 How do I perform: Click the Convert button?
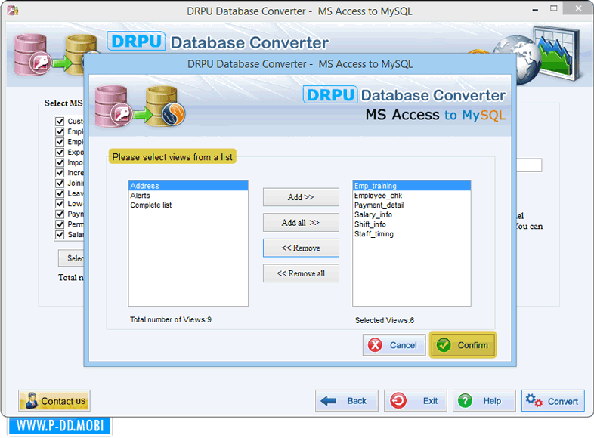tap(552, 400)
